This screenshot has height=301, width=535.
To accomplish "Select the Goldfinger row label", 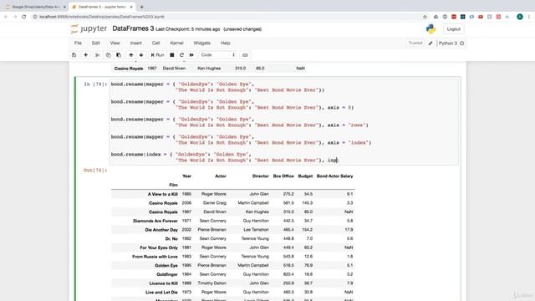I will (167, 274).
